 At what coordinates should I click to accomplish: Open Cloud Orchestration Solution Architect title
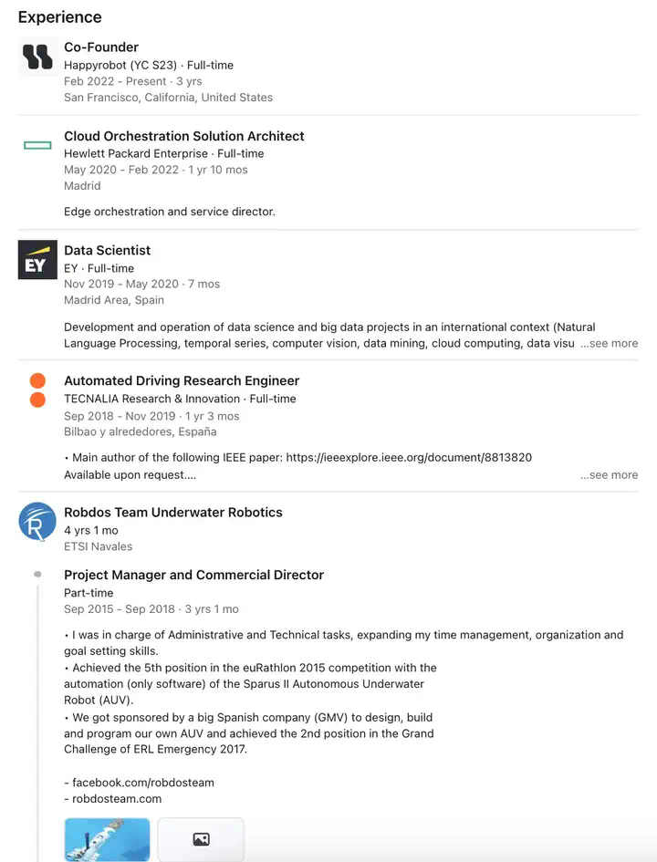[x=184, y=136]
